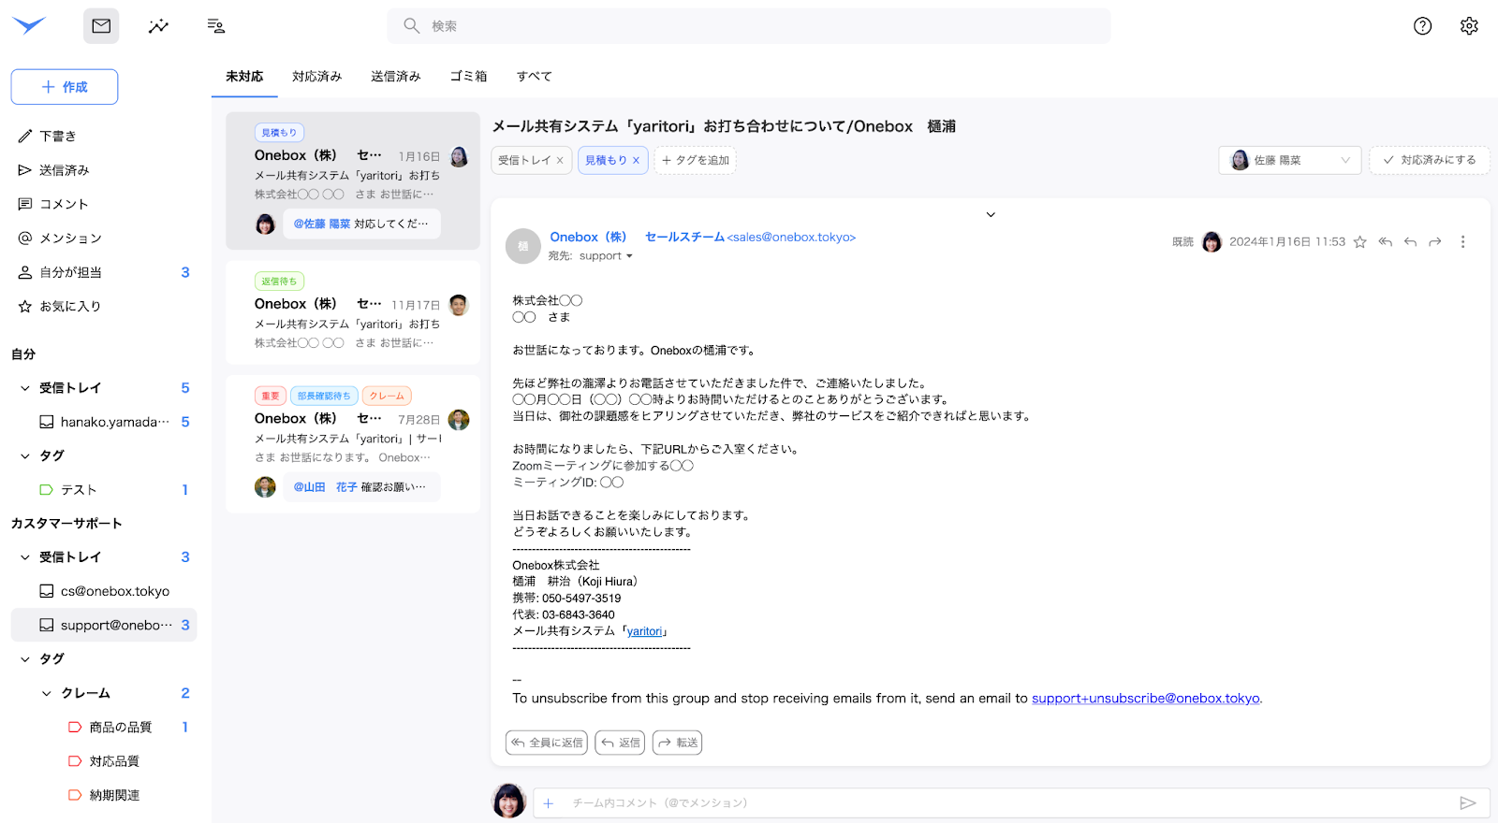Screen dimensions: 1498x823
Task: Switch to the 対応済み tab
Action: pyautogui.click(x=317, y=77)
